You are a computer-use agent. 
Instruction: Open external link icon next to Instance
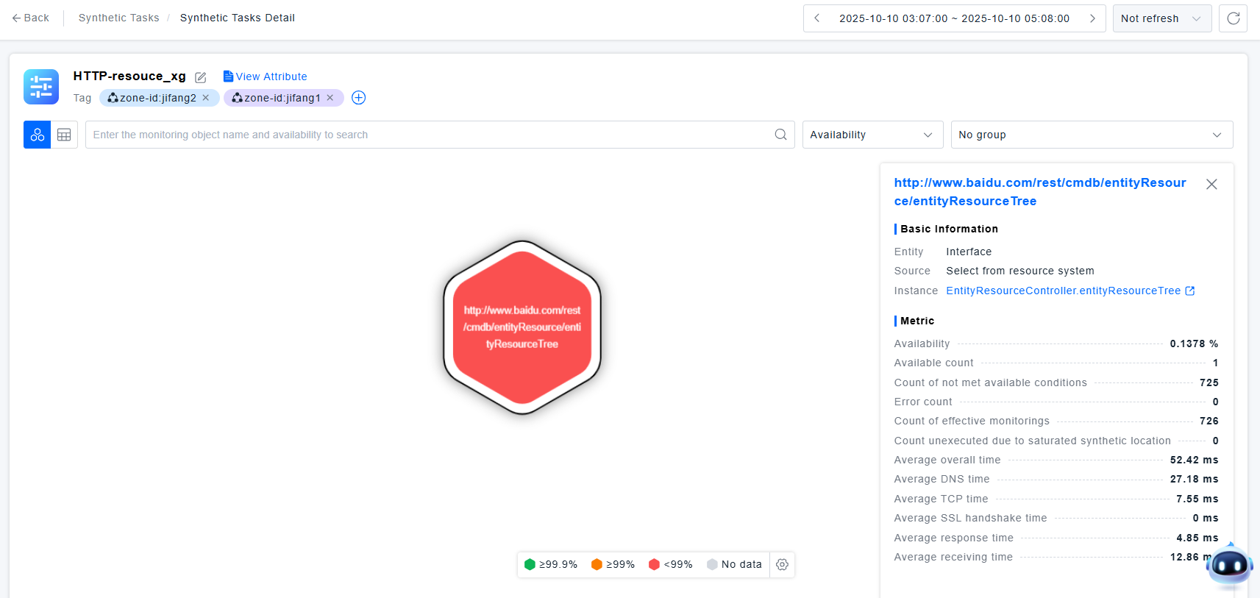click(x=1190, y=291)
